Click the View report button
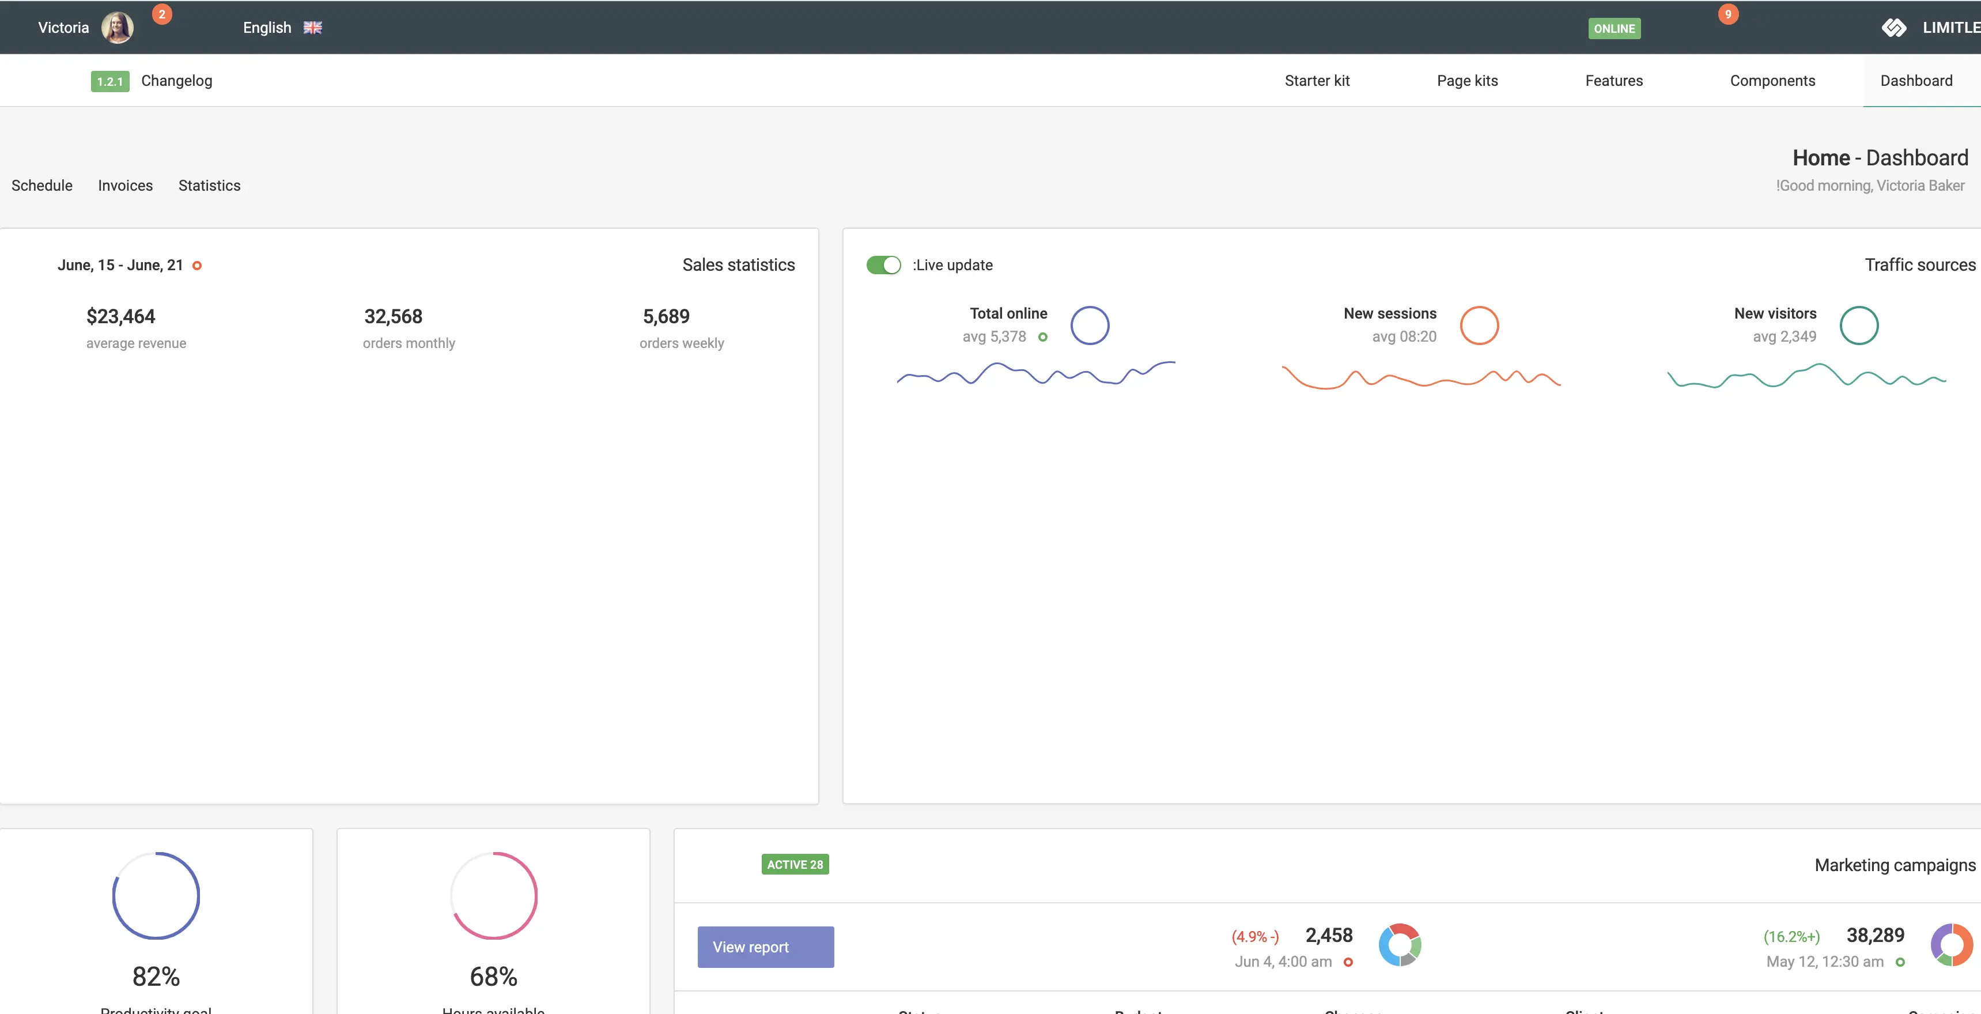 coord(765,947)
